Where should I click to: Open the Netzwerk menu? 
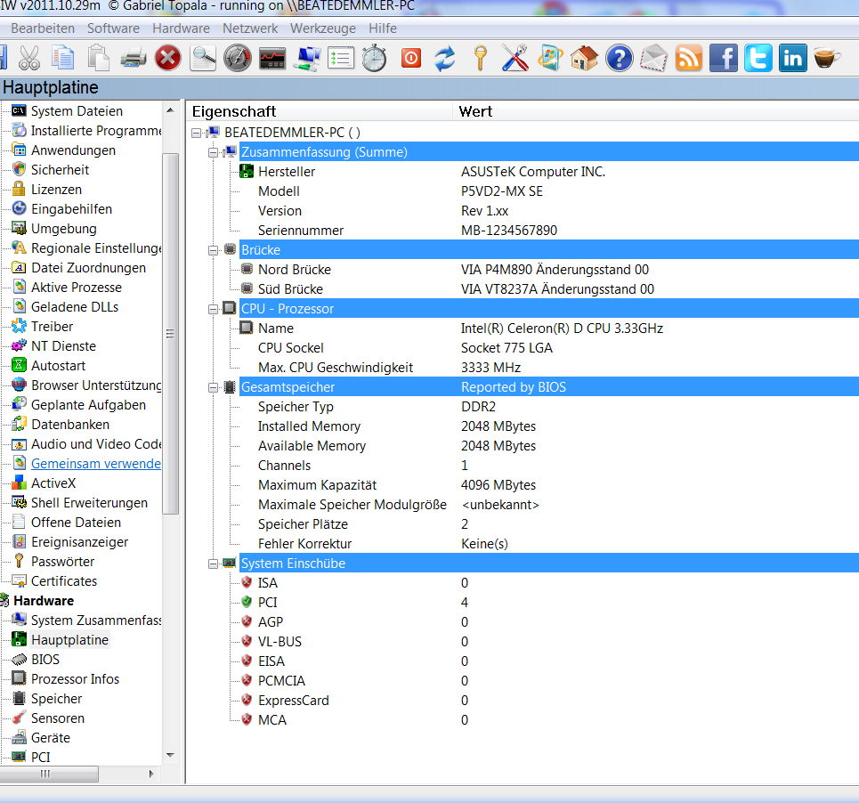tap(250, 28)
